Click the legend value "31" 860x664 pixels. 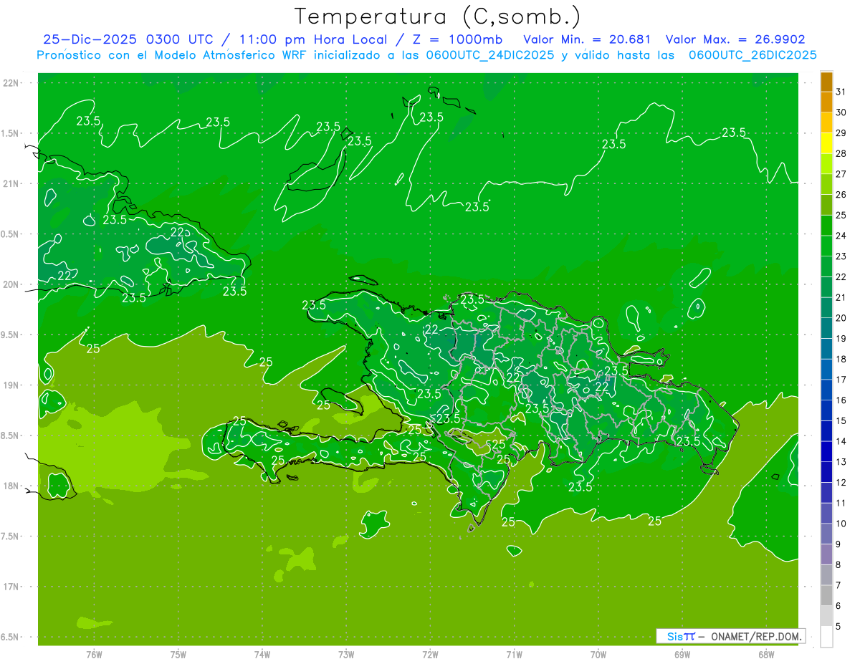841,92
